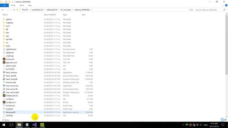Select the libmysql.dll file name
The image size is (228, 128).
point(11,112)
